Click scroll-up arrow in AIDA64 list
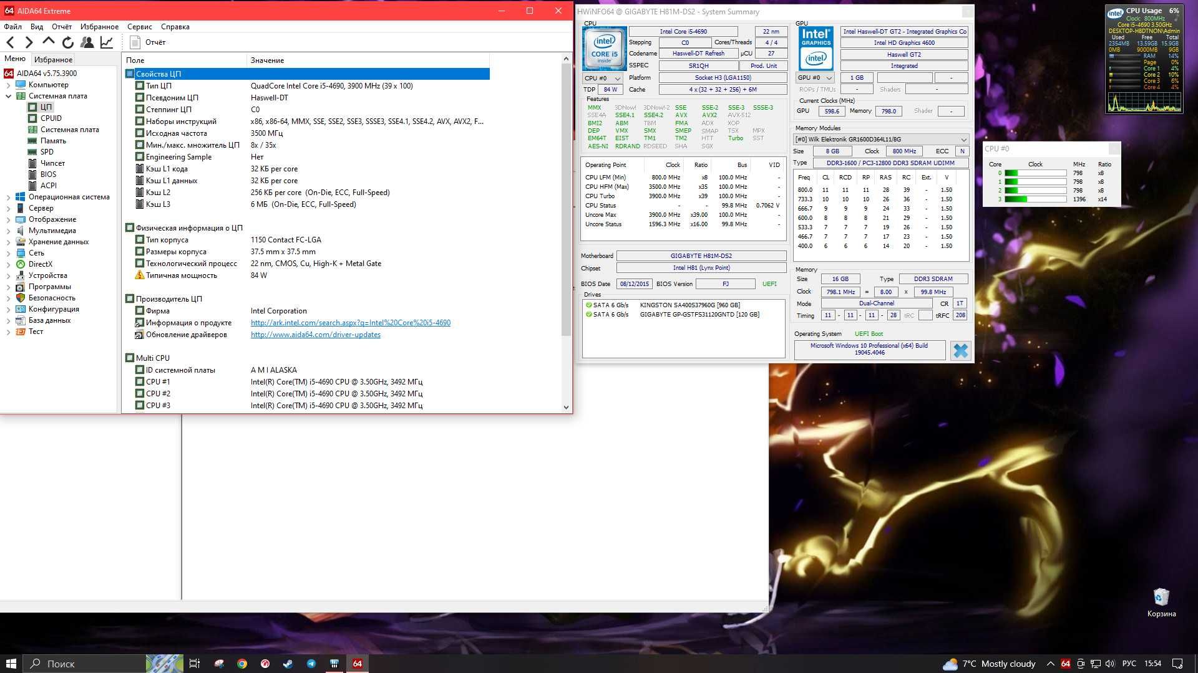The image size is (1198, 673). pos(566,59)
